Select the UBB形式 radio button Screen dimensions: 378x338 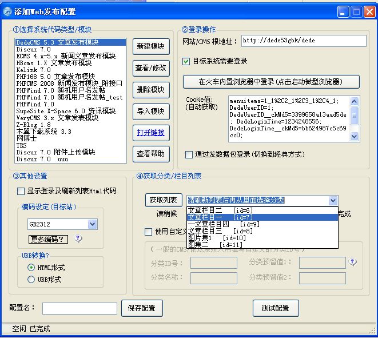[x=31, y=280]
